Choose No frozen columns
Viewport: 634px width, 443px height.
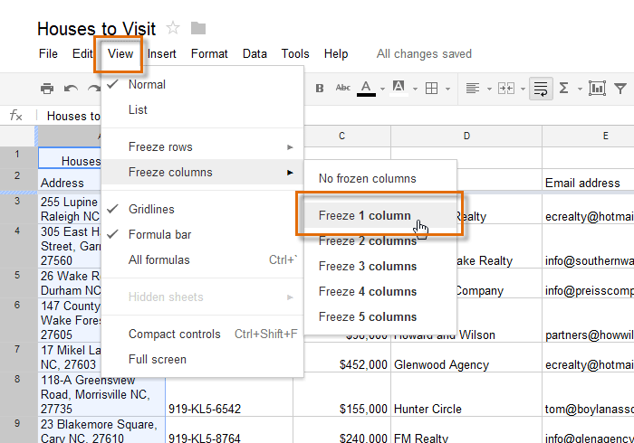point(380,178)
